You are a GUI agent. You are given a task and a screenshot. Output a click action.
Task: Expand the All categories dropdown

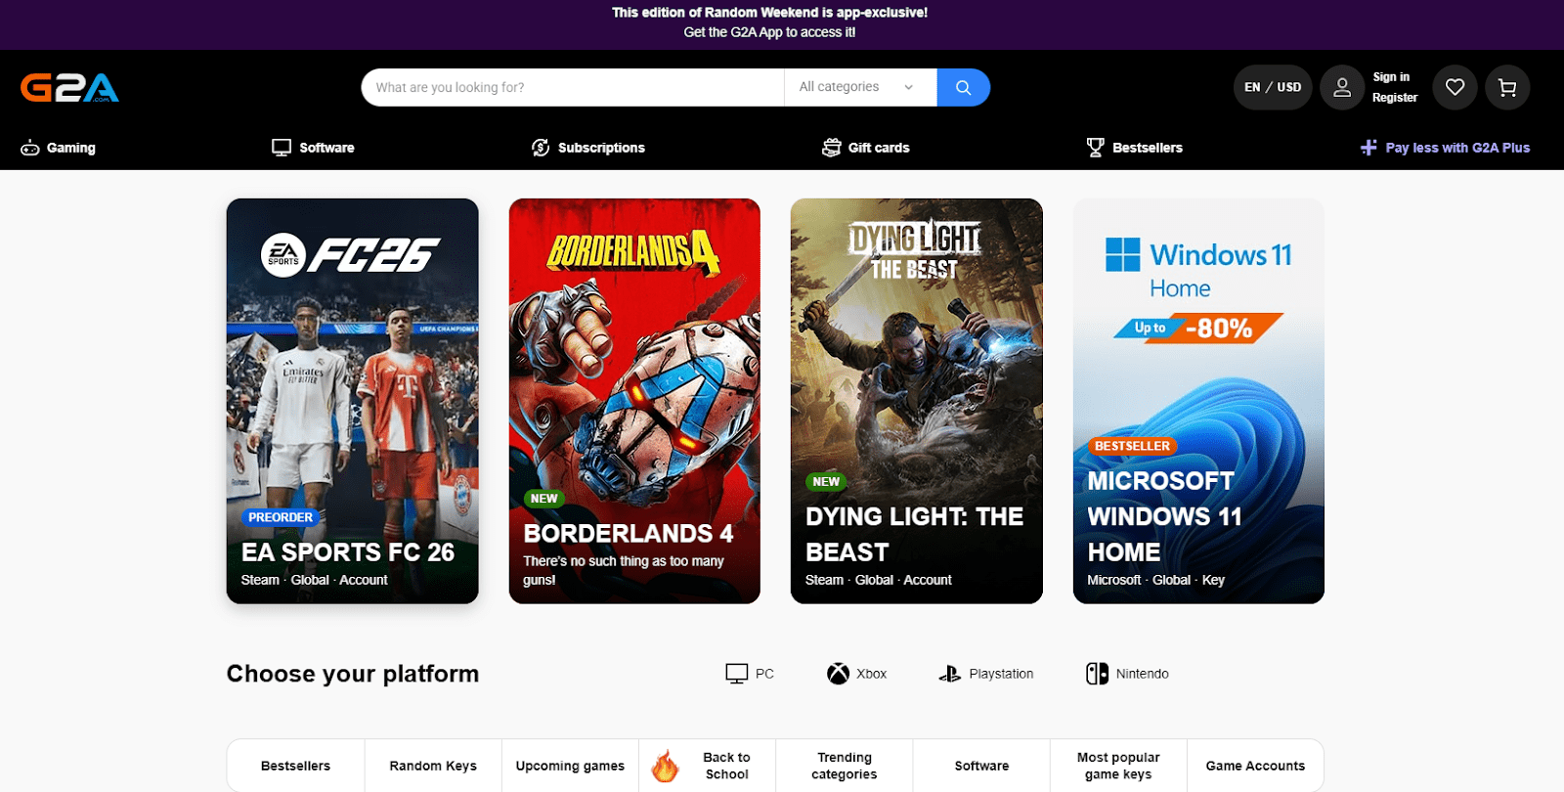[x=858, y=87]
